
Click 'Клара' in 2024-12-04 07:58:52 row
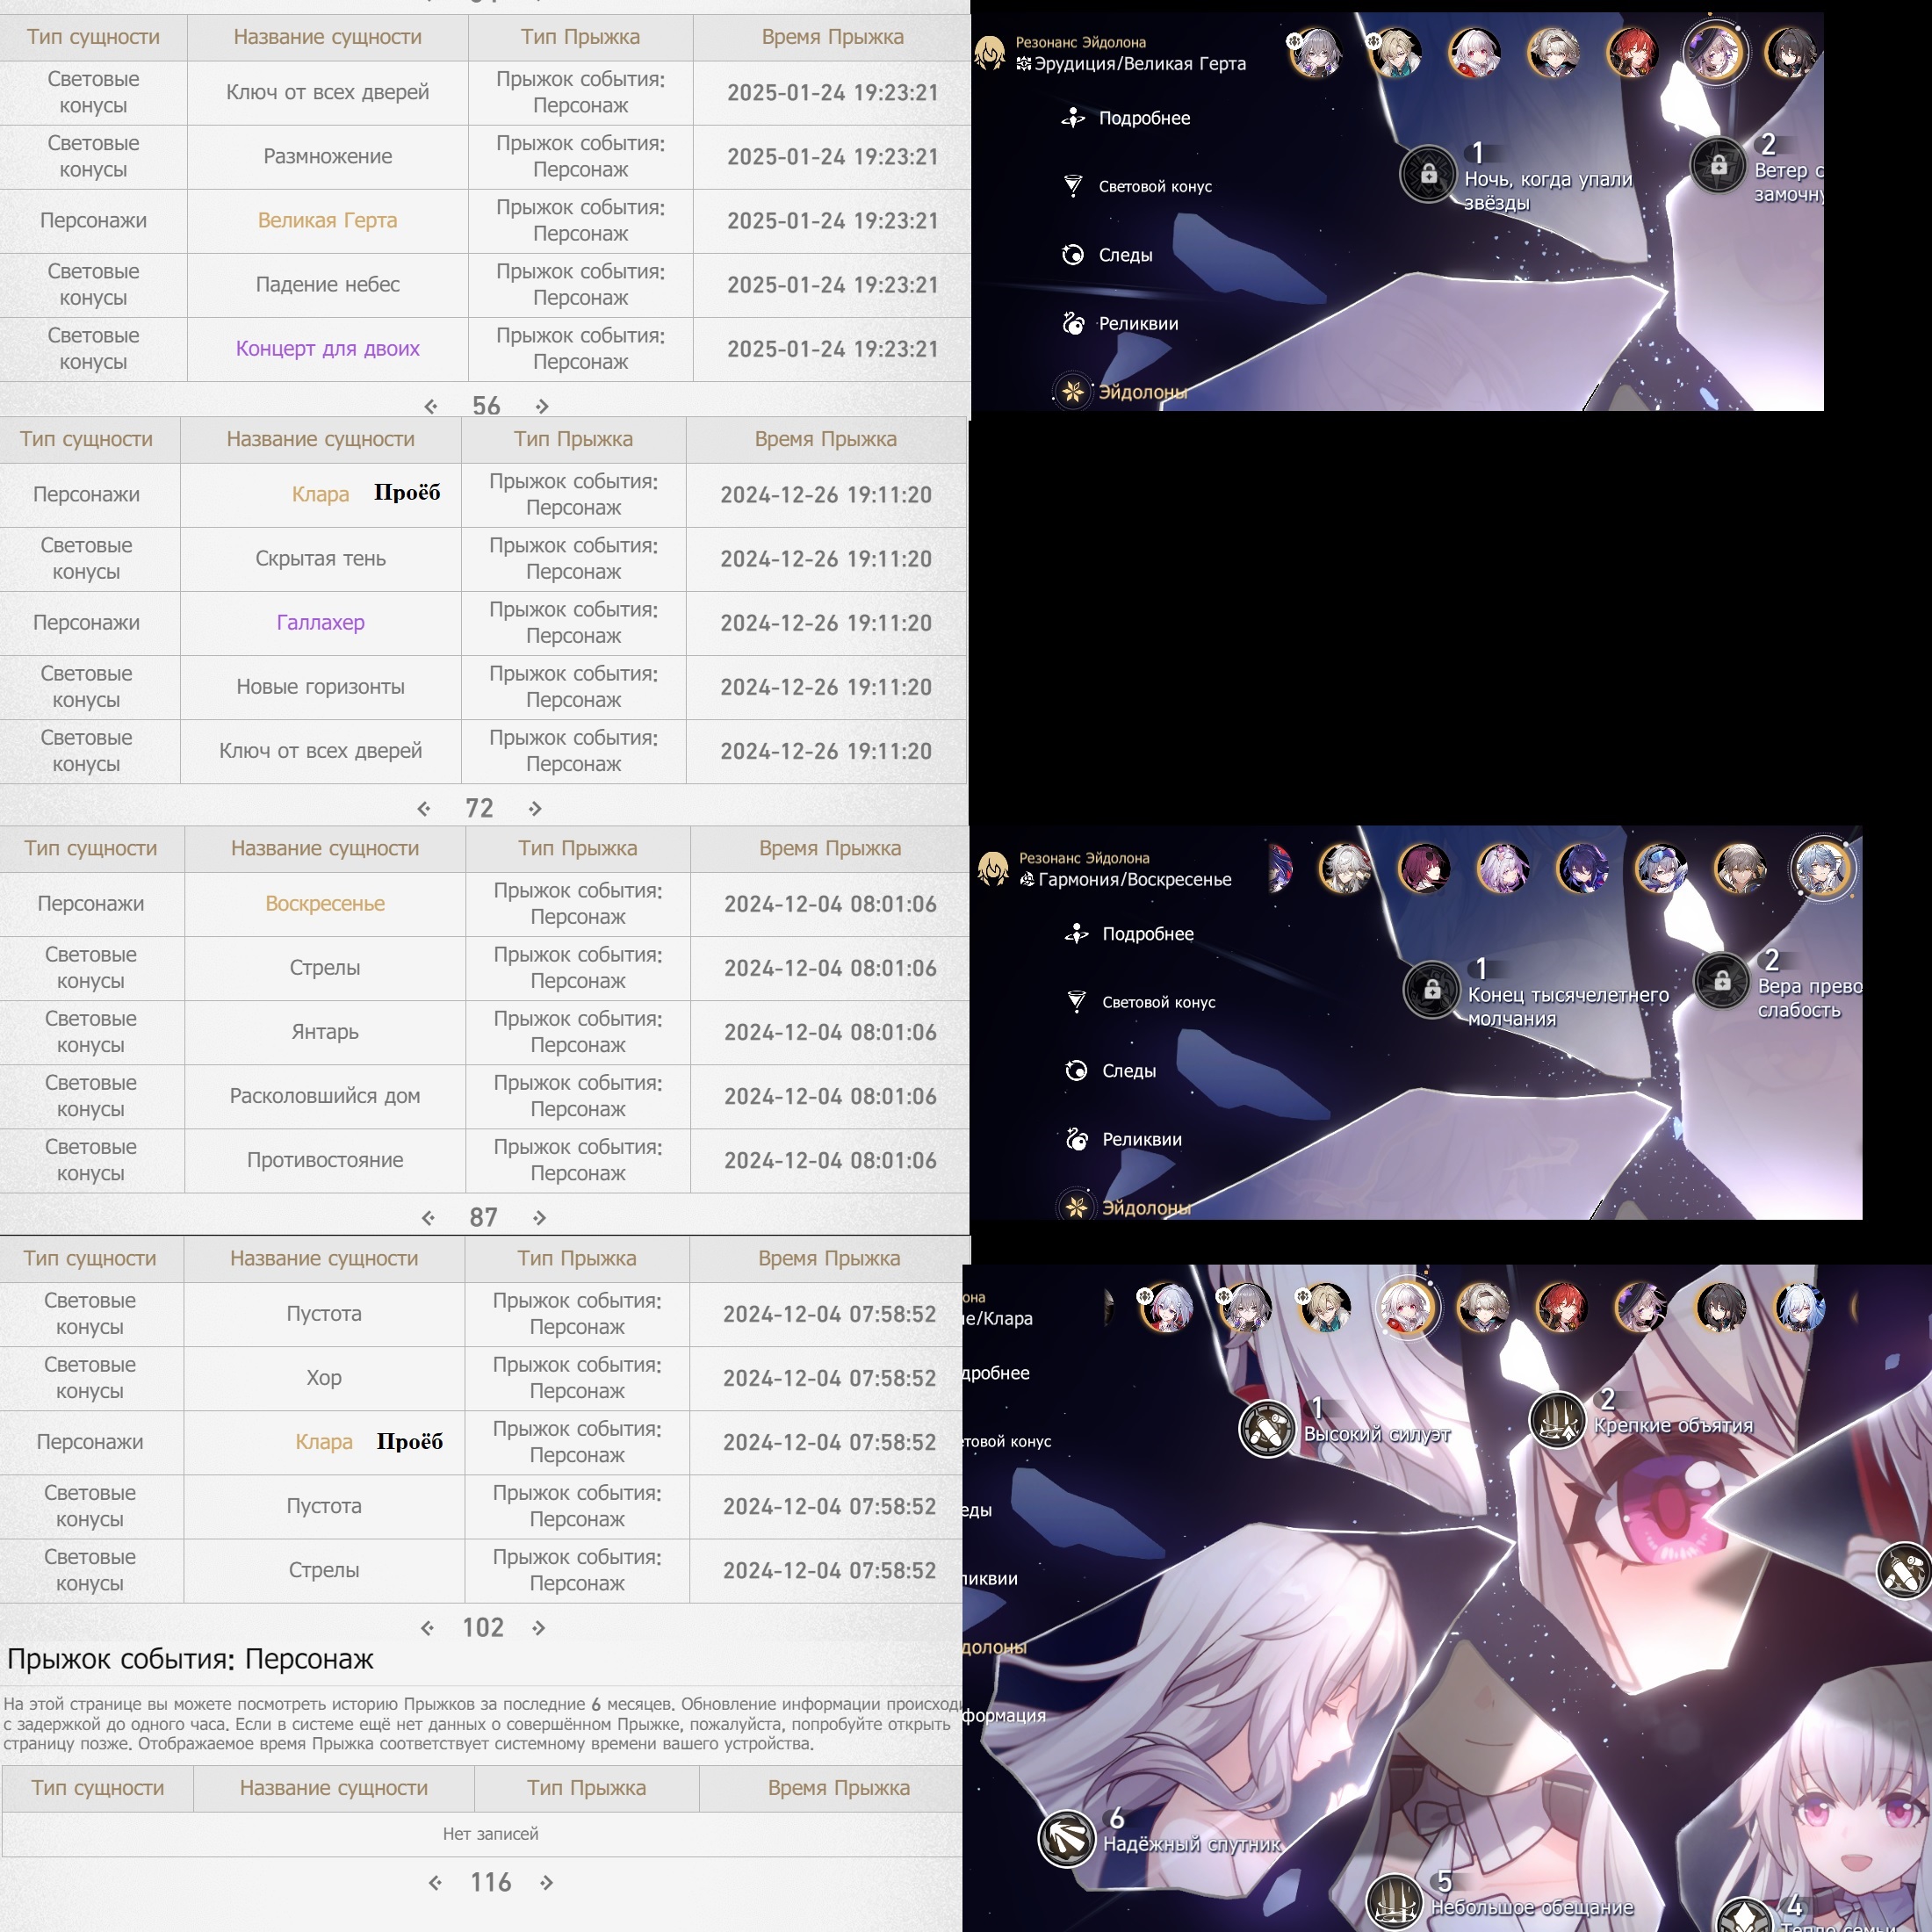pos(323,1442)
